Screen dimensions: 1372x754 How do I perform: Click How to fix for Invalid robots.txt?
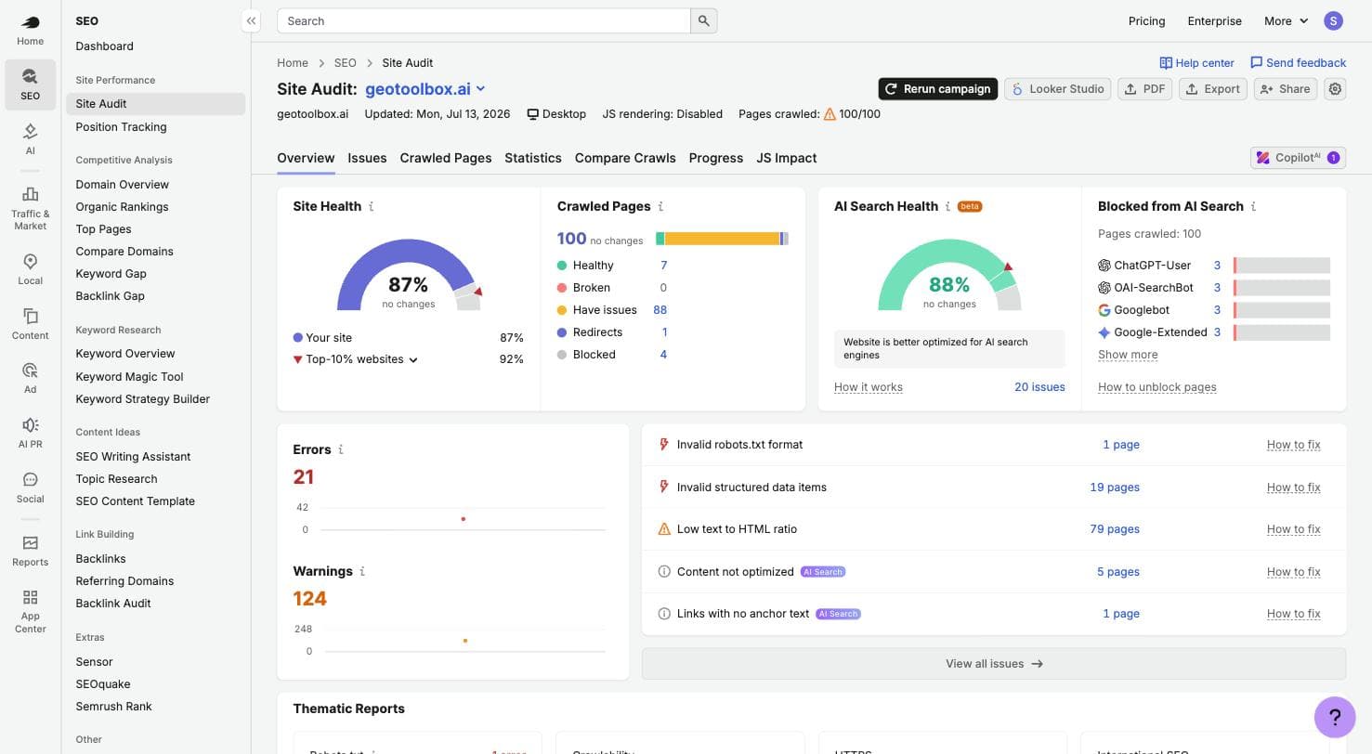pos(1293,445)
